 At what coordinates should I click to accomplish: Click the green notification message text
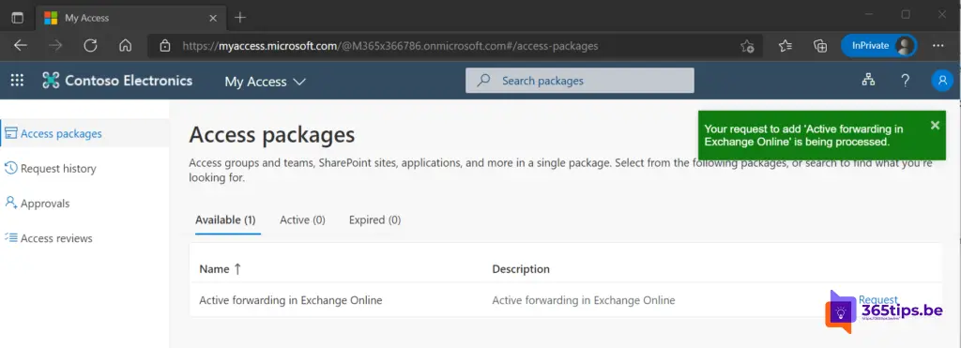(803, 135)
